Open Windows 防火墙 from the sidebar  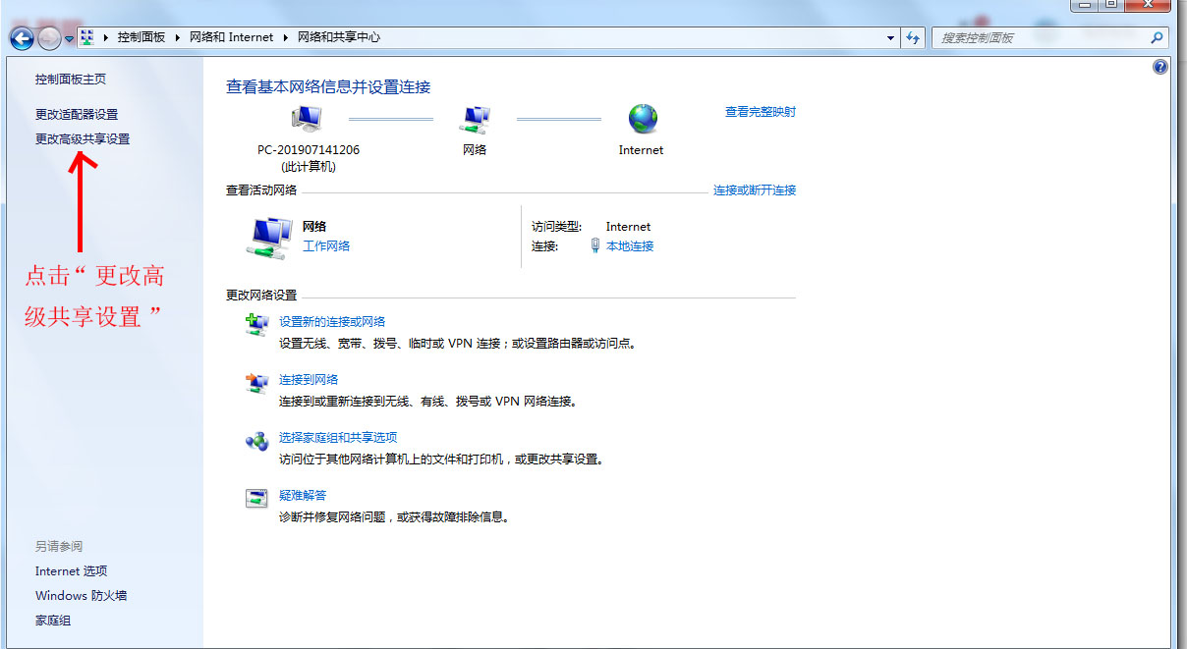(80, 595)
